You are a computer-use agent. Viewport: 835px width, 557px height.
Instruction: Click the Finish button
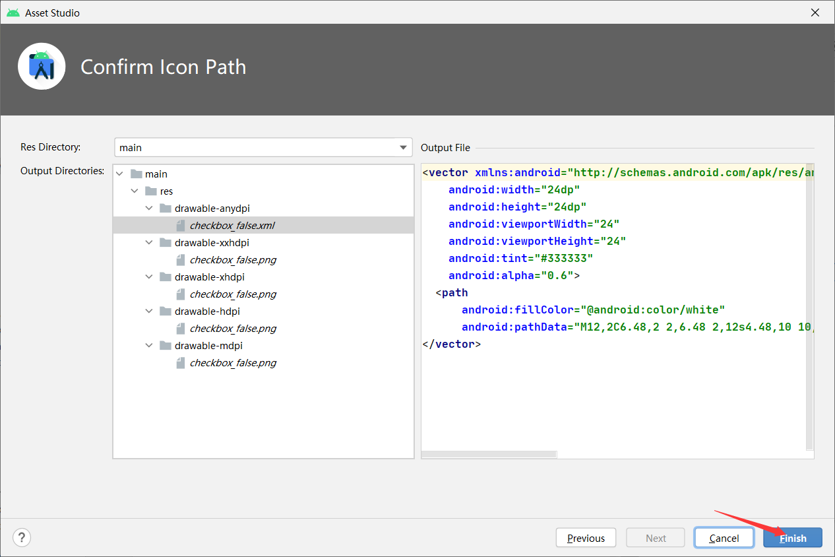coord(792,538)
